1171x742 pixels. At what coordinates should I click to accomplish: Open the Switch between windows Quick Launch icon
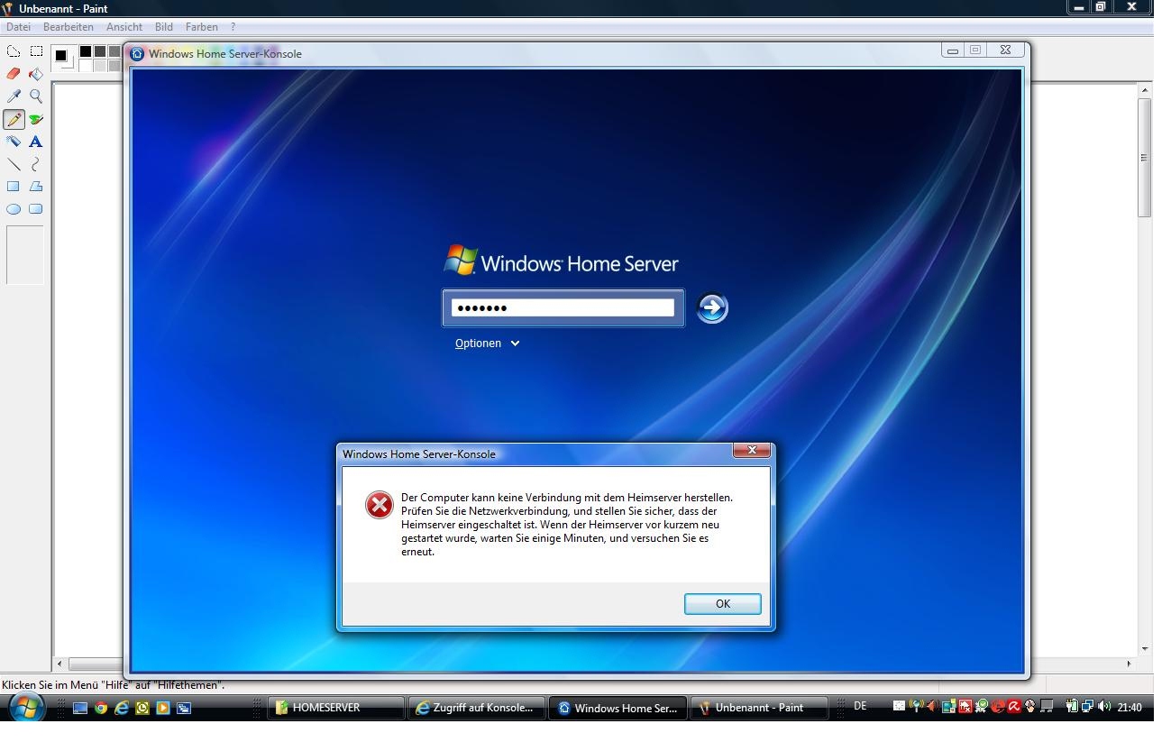click(184, 708)
